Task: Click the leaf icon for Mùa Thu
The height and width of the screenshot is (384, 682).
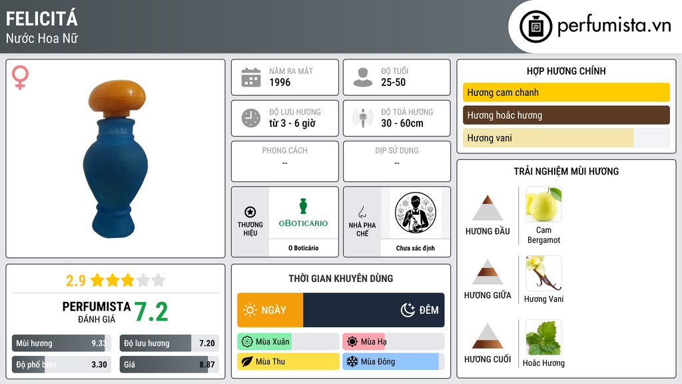Action: [247, 362]
